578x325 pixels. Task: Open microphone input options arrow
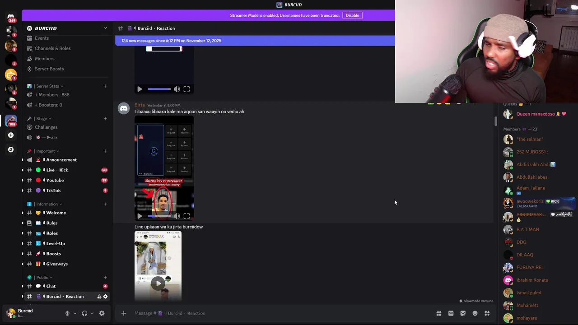point(75,313)
